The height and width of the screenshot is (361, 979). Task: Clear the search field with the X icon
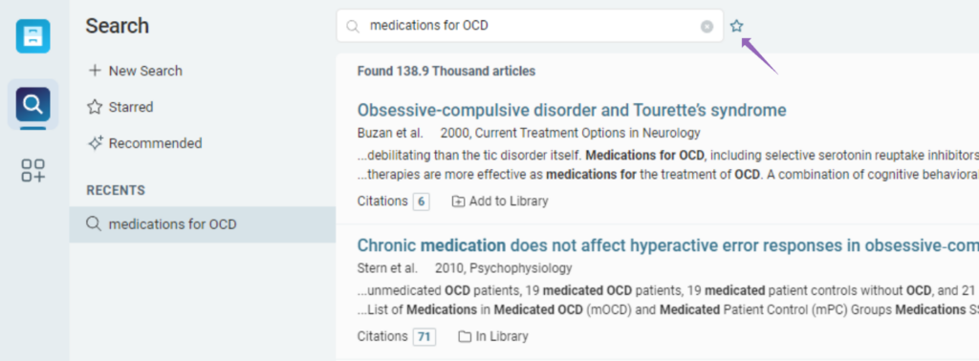707,26
